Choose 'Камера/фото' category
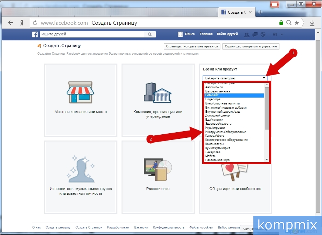The image size is (322, 235). pos(234,136)
